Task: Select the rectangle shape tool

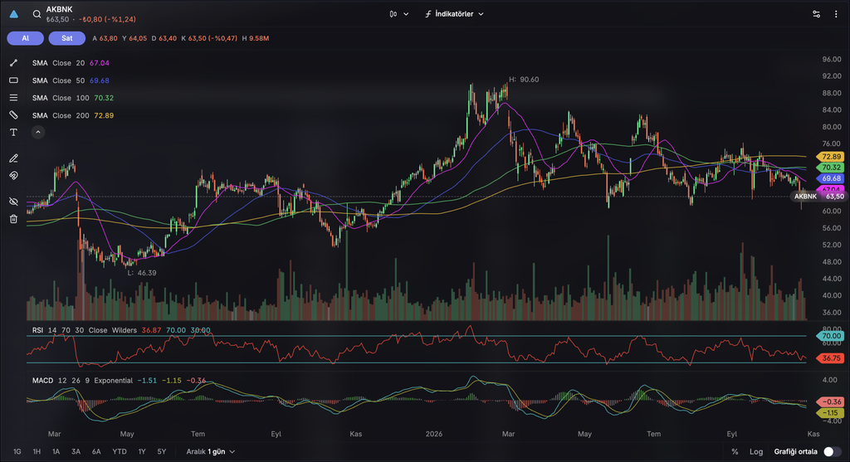Action: click(x=13, y=80)
